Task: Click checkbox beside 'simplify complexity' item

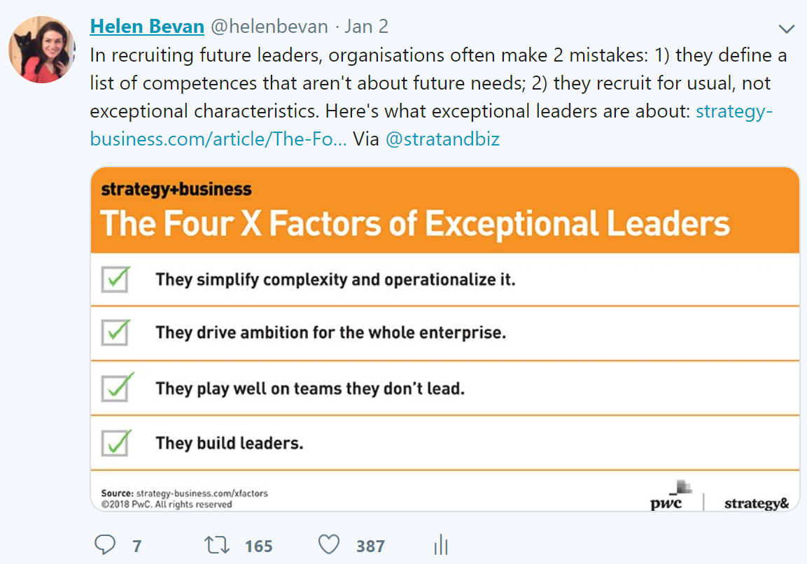Action: 116,279
